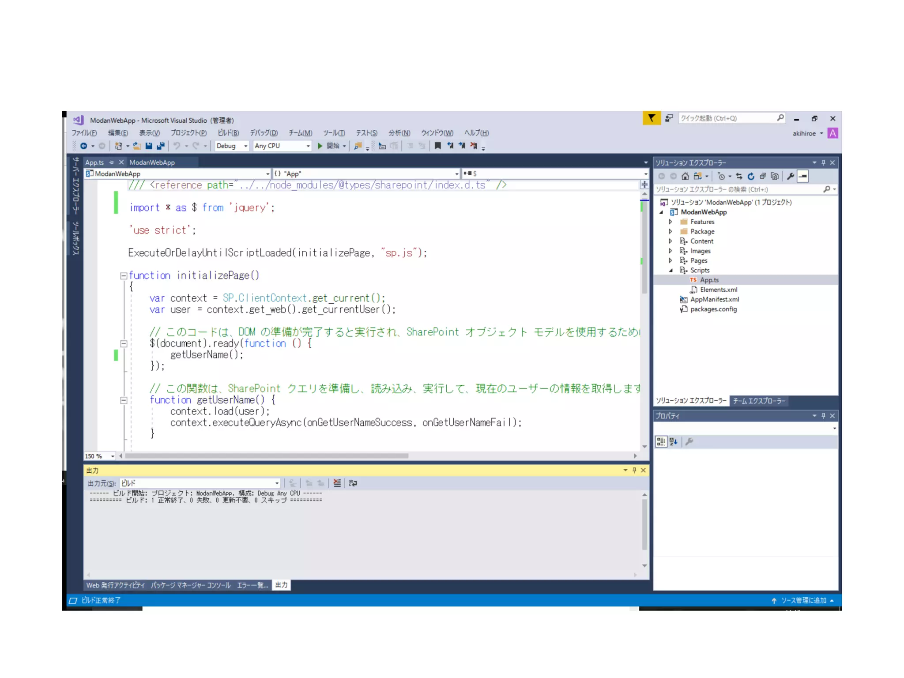The width and height of the screenshot is (904, 678).
Task: Collapse the initializePage function code block
Action: coord(124,276)
